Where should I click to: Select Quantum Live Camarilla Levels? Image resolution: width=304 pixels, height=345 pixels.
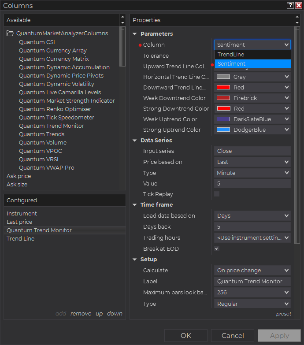(60, 92)
